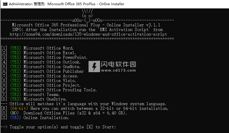Click the [4] option for Outlook
Viewport: 229px width, 133px height.
[4, 62]
